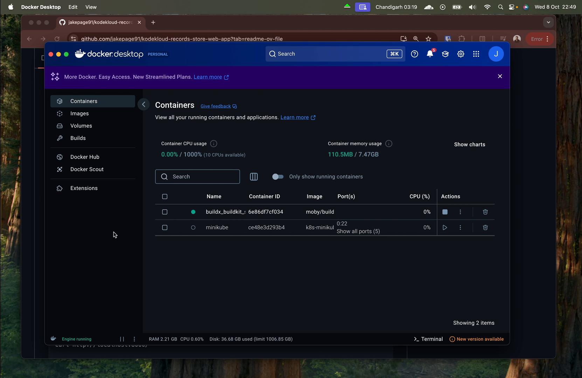The height and width of the screenshot is (378, 582).
Task: Open Volumes in the sidebar
Action: click(x=93, y=126)
